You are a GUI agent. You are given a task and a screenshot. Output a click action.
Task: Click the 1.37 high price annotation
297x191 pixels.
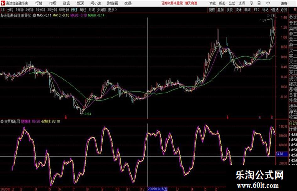[263, 20]
